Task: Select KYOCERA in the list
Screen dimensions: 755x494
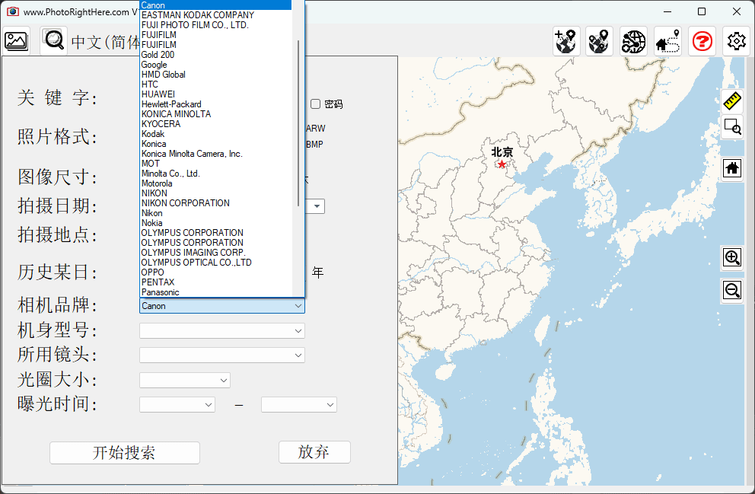Action: pos(215,124)
